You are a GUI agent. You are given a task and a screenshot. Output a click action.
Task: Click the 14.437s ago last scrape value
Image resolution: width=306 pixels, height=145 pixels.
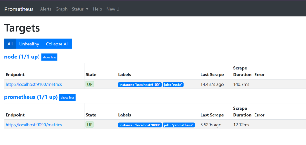(x=212, y=84)
